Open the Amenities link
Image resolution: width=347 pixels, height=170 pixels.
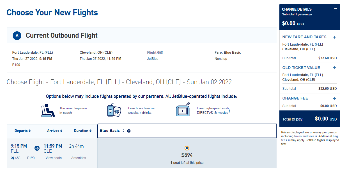point(79,158)
